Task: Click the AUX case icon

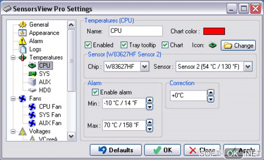Action: click(32, 82)
